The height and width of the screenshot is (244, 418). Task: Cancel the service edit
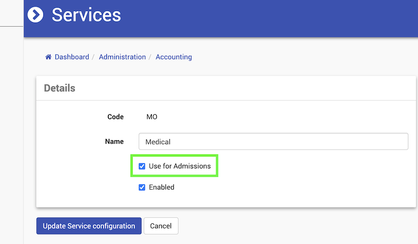click(161, 226)
